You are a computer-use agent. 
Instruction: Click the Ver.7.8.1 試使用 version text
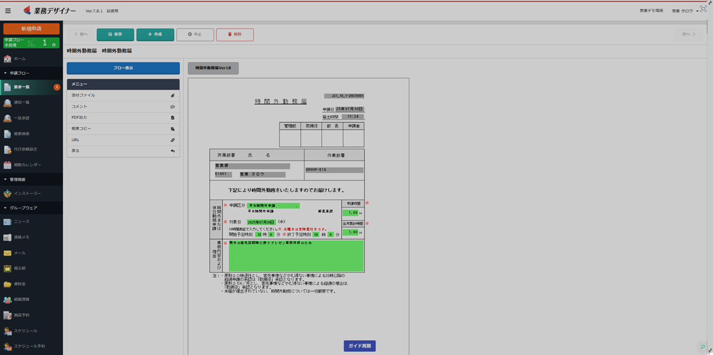tap(102, 11)
